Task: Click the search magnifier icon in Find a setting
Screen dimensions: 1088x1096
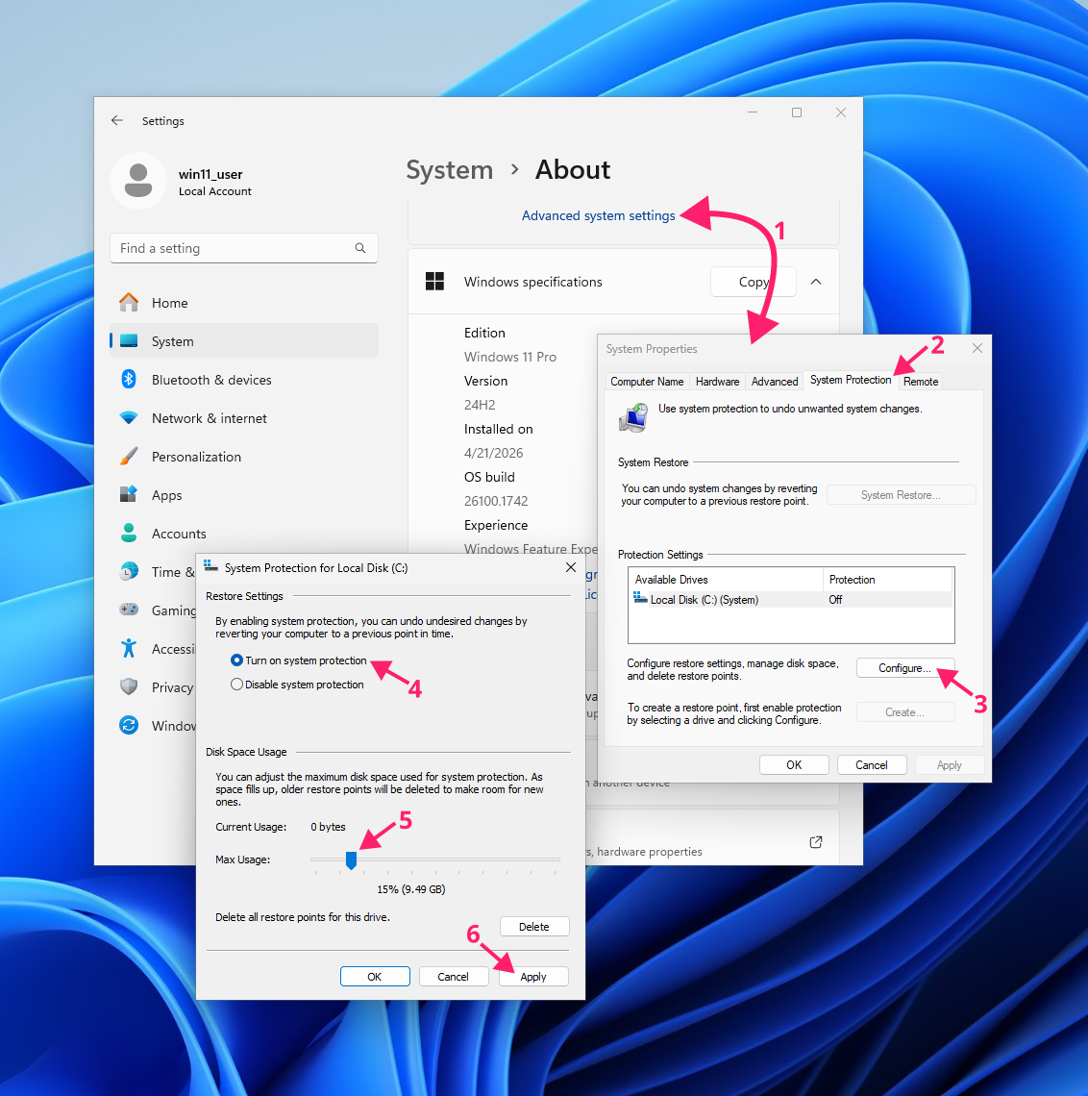Action: coord(359,248)
